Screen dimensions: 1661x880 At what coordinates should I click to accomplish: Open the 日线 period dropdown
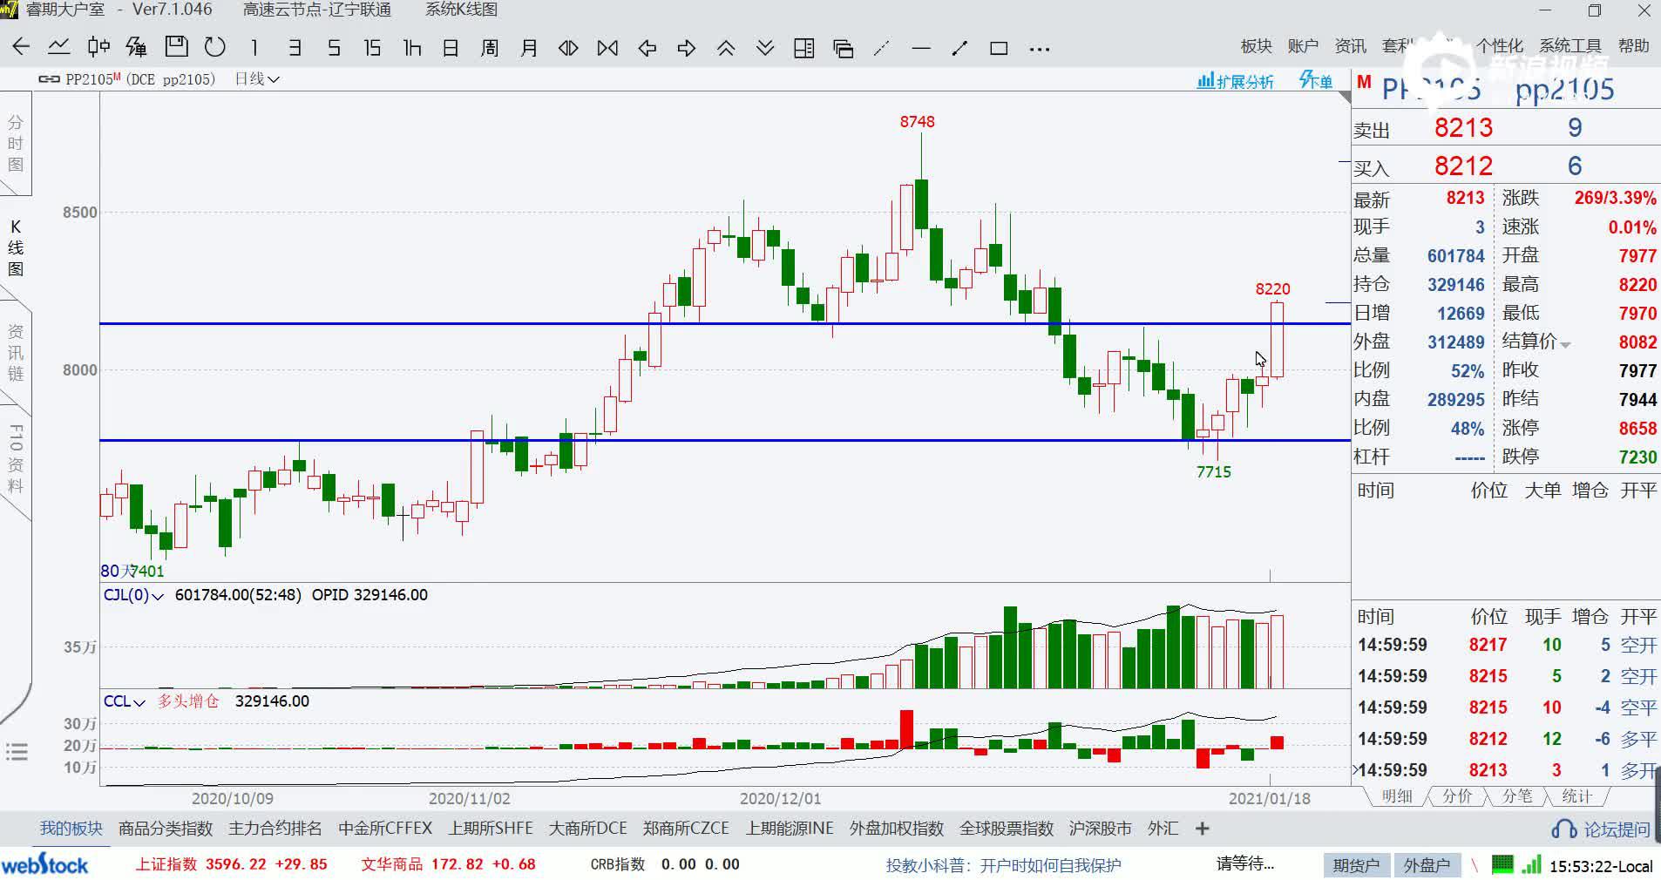coord(257,79)
